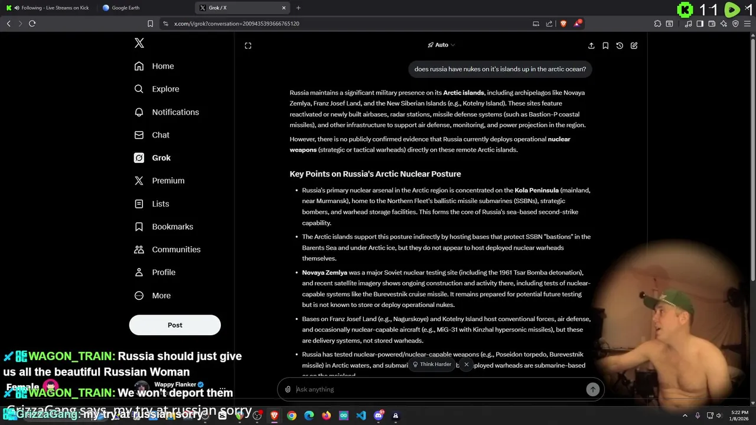
Task: Open Brave VPN shield icon
Action: click(x=735, y=24)
